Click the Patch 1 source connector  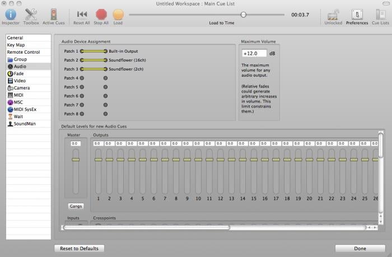coord(82,52)
